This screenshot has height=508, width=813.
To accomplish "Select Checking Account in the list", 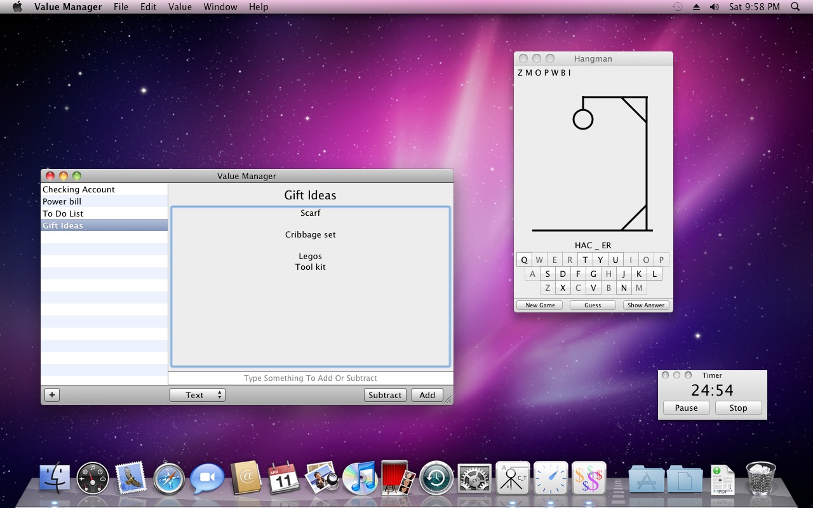I will pos(79,189).
